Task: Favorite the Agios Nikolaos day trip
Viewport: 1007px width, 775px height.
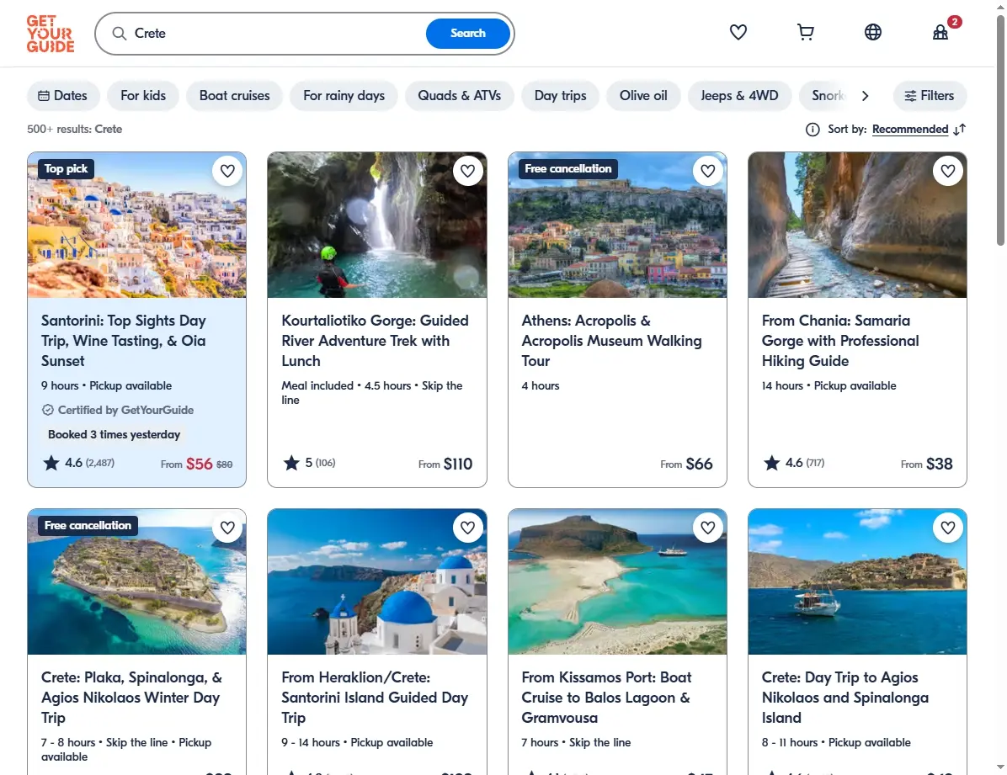Action: pos(948,528)
